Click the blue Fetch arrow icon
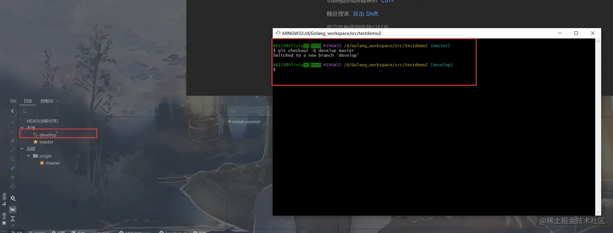613x233 pixels. point(13,168)
